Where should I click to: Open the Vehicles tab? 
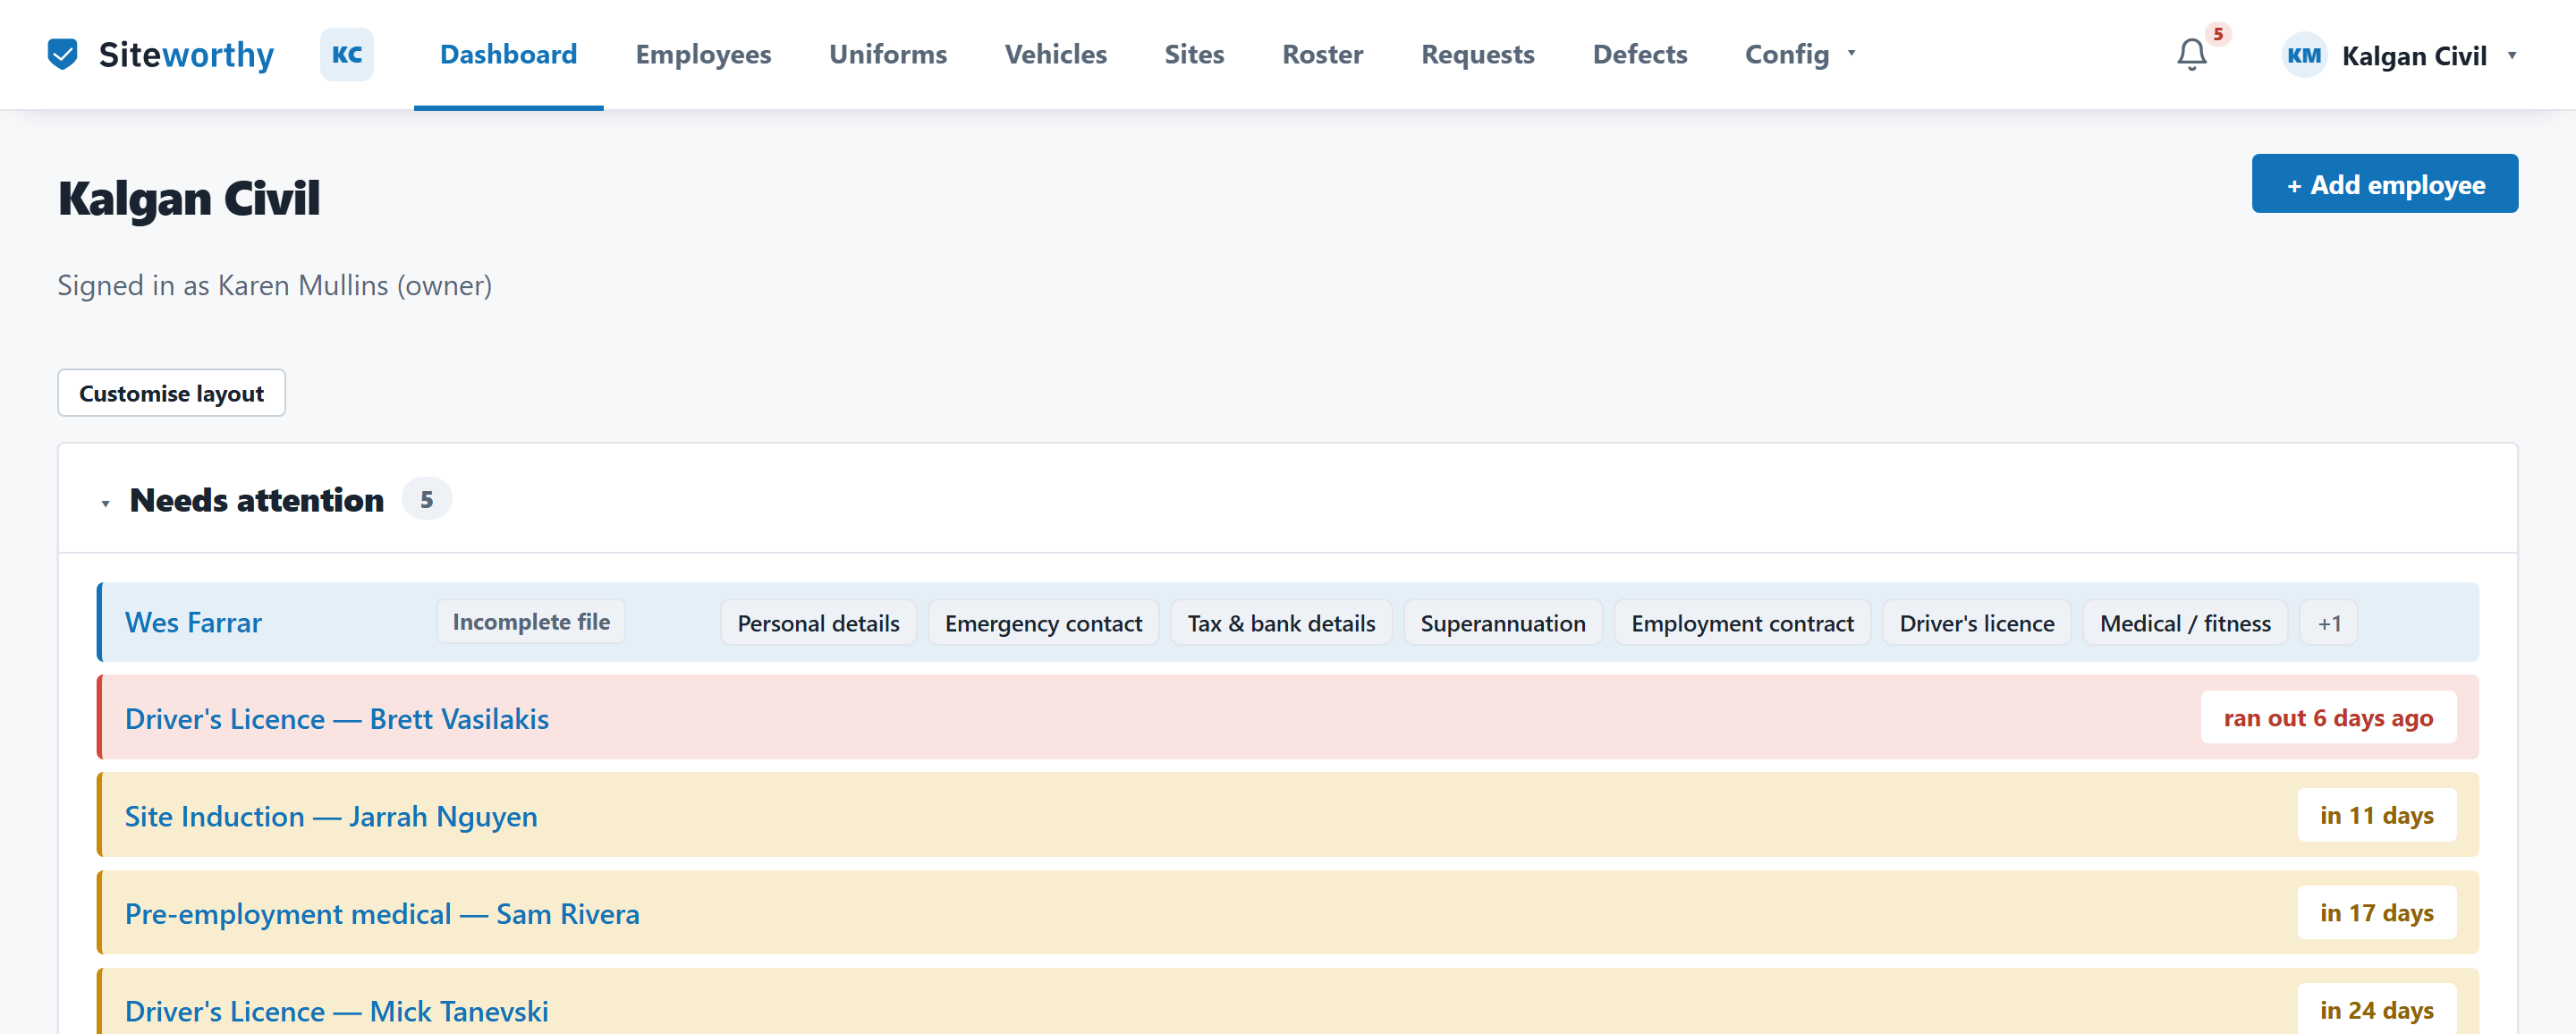[x=1055, y=54]
